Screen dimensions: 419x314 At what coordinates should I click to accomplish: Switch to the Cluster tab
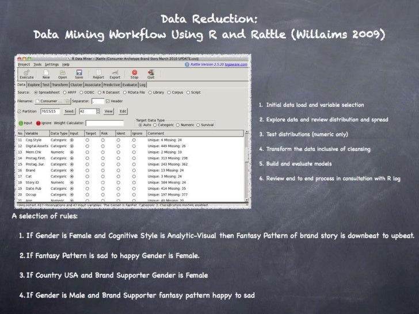click(x=77, y=85)
